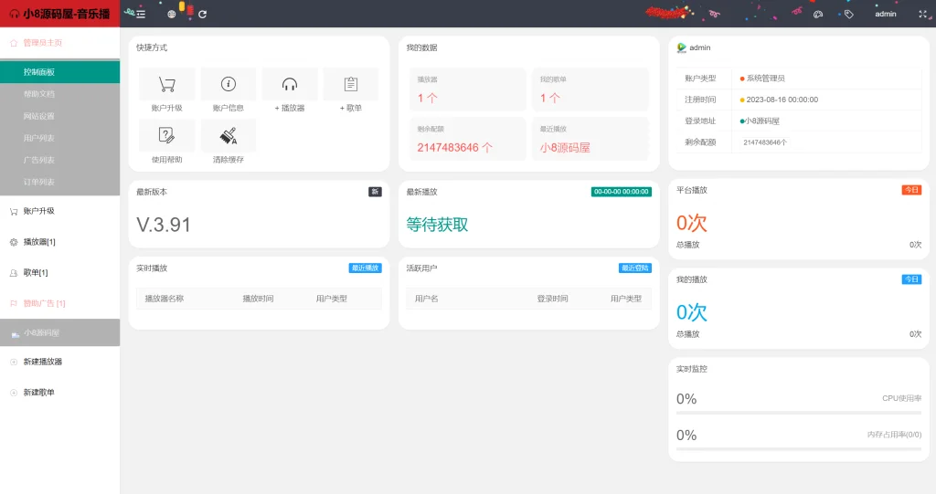
Task: Click the CPU使用率 progress bar
Action: [799, 413]
